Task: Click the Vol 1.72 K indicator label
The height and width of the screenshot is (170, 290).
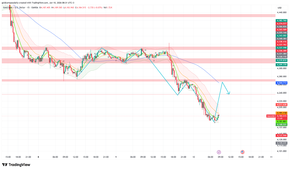Action: 108,8
